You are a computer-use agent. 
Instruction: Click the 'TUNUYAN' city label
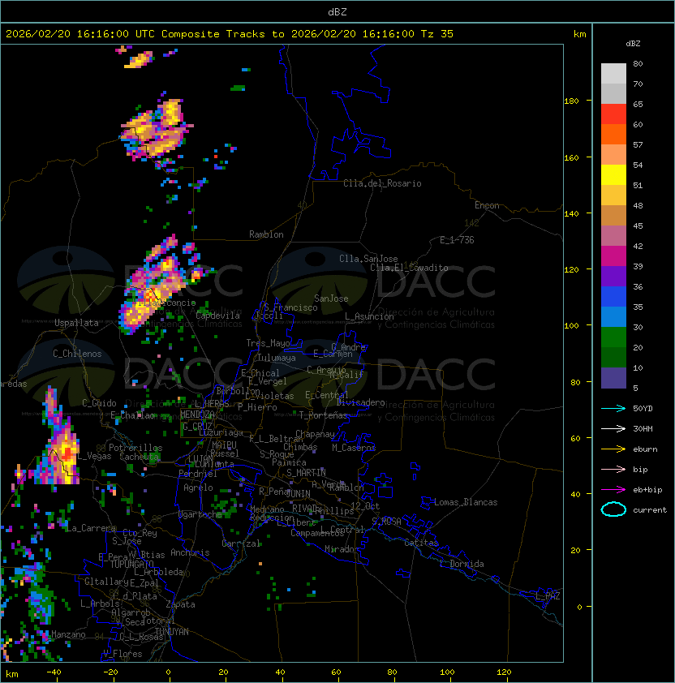[172, 632]
